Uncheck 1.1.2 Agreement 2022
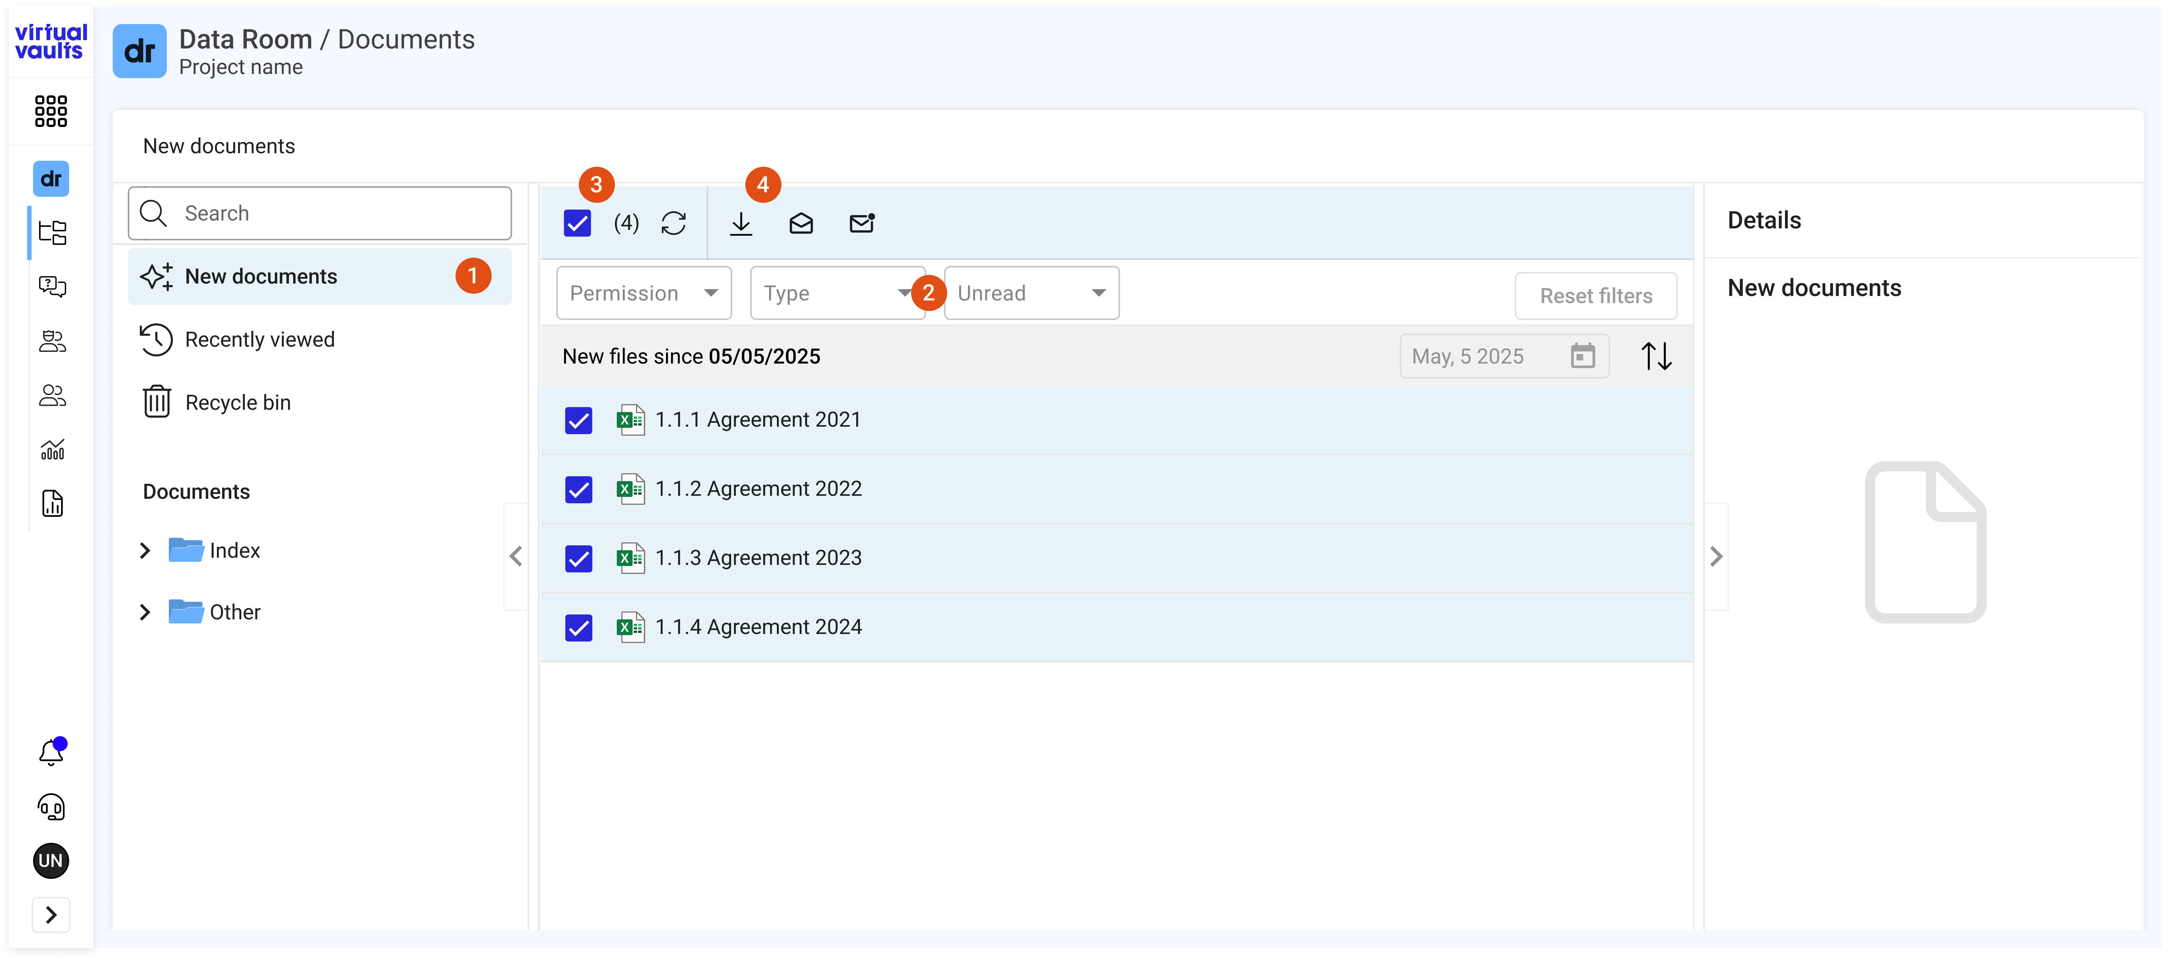Screen dimensions: 2171x960 tap(578, 489)
